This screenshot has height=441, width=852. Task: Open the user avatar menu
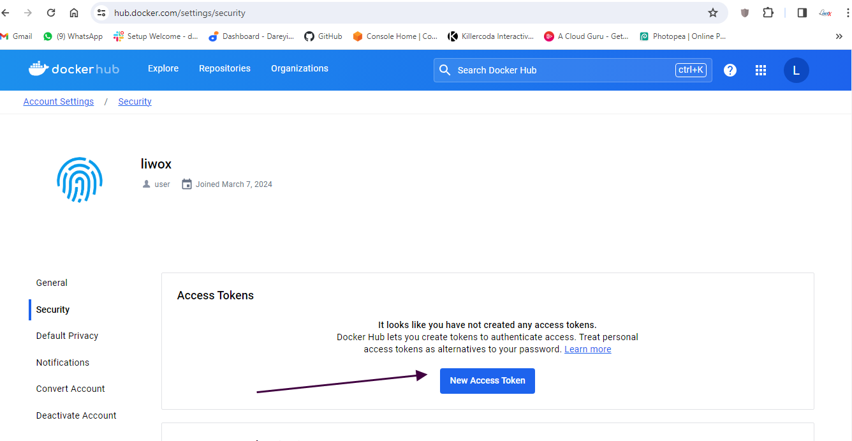[x=796, y=70]
